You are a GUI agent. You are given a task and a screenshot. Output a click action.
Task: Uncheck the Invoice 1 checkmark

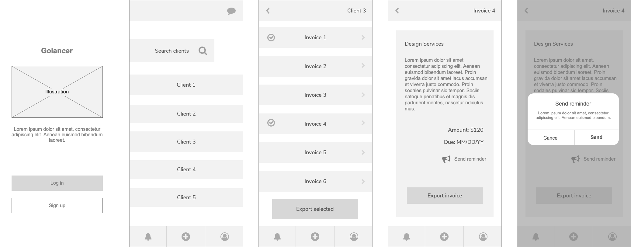tap(271, 37)
